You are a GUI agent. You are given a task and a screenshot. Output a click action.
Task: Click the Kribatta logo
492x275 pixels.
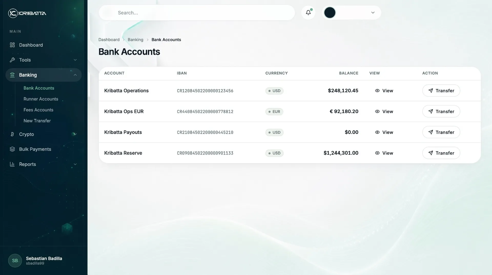pyautogui.click(x=27, y=13)
